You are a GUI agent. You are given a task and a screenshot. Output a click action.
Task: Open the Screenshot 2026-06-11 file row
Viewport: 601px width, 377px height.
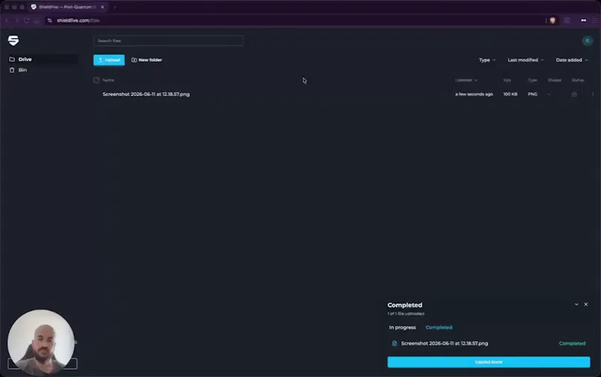point(343,95)
